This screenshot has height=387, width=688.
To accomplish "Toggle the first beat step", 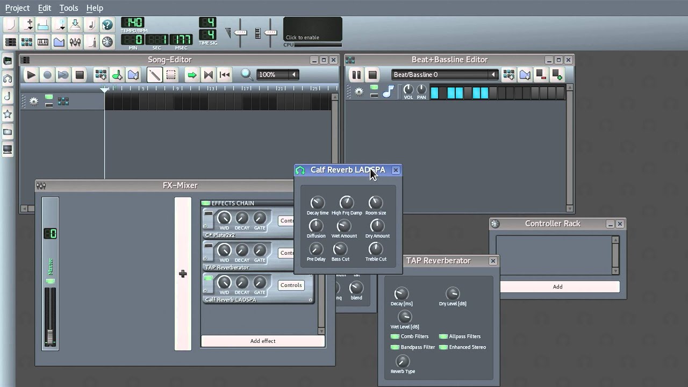I will tap(434, 93).
